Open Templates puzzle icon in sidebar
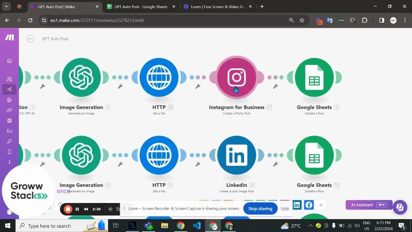The height and width of the screenshot is (232, 412). [x=9, y=100]
